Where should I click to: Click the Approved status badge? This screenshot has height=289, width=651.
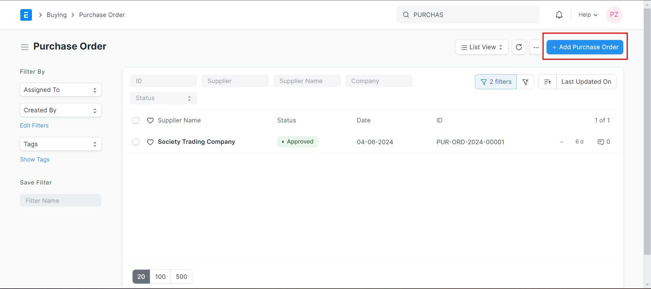coord(298,142)
